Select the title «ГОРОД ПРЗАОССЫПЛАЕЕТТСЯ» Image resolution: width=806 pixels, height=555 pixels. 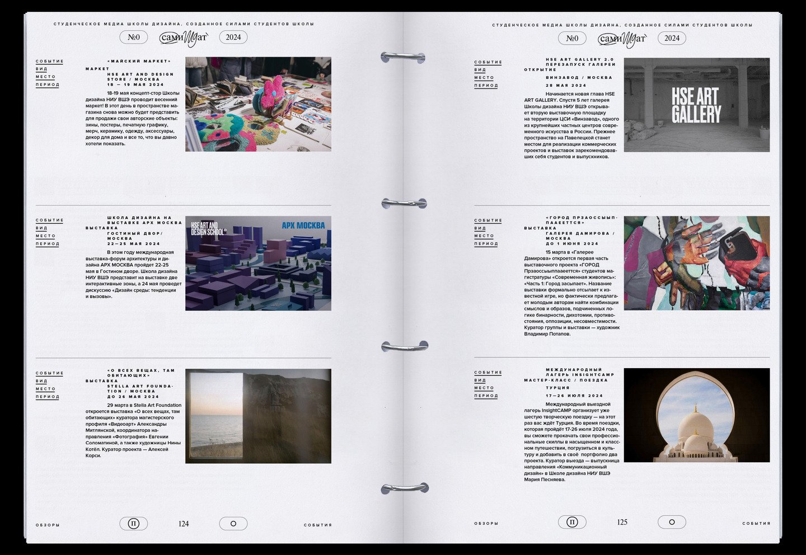pyautogui.click(x=582, y=220)
